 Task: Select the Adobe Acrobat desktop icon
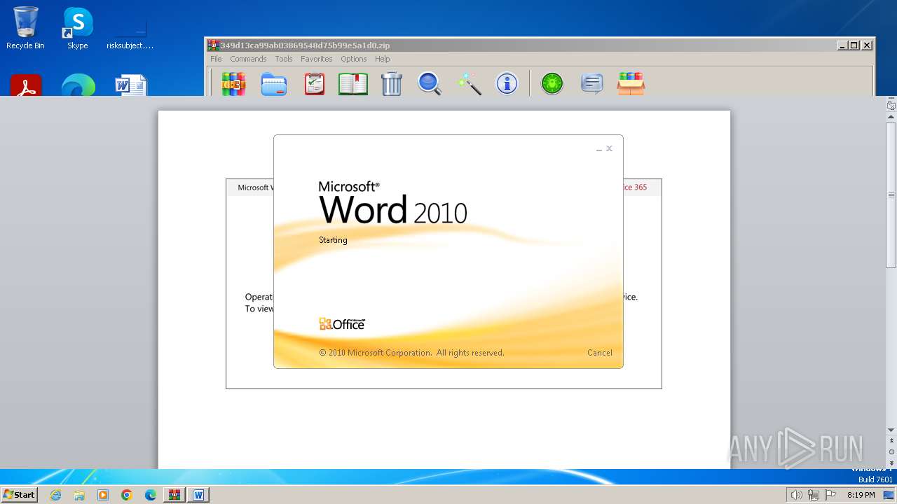(26, 85)
